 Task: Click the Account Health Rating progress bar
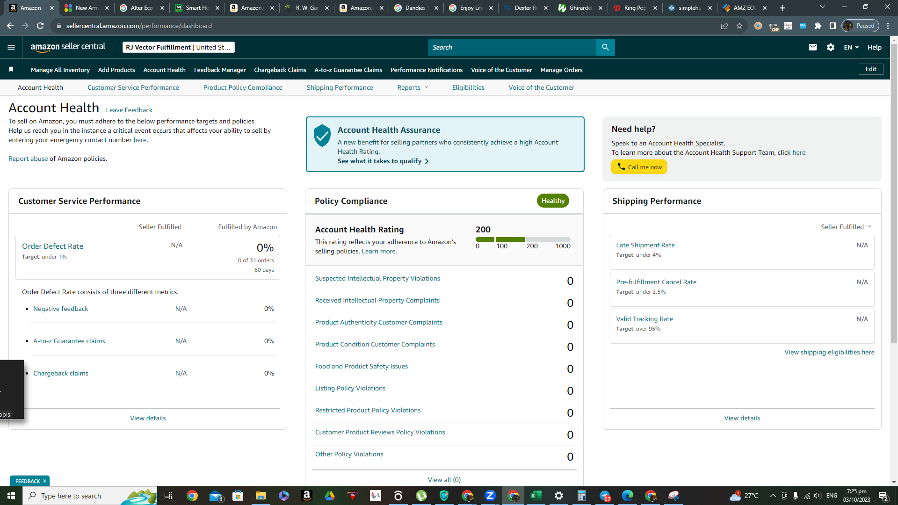click(x=523, y=239)
